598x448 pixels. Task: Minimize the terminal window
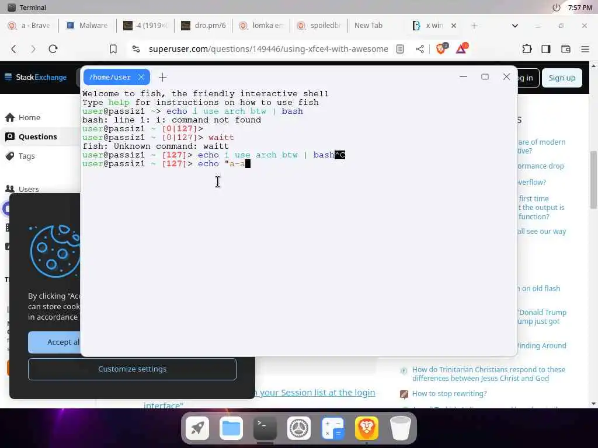tap(463, 77)
